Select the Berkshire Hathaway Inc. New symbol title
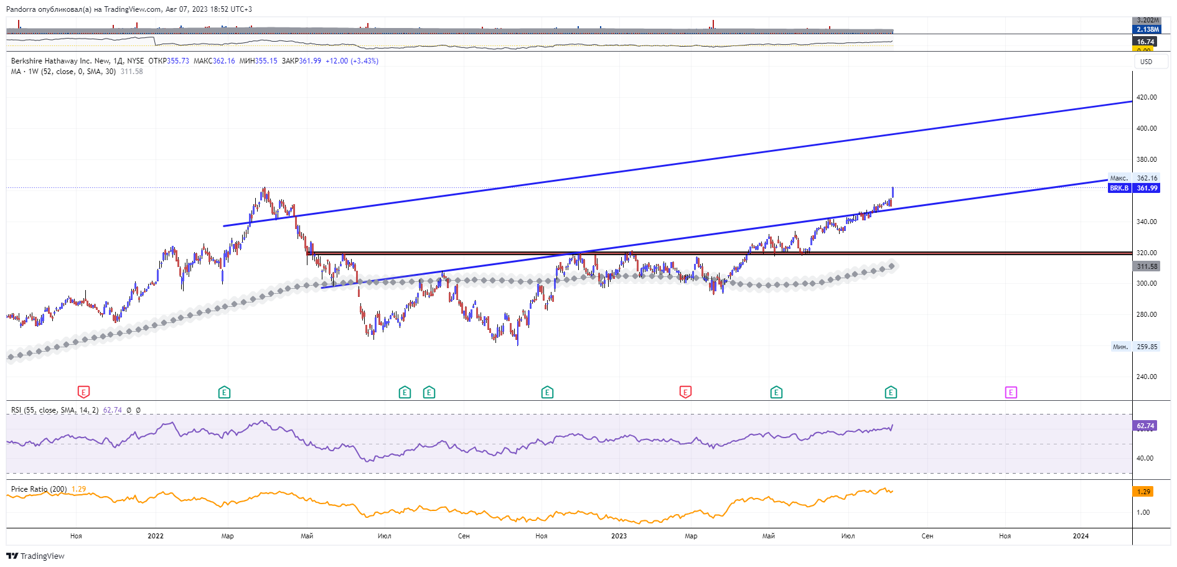 pyautogui.click(x=78, y=61)
